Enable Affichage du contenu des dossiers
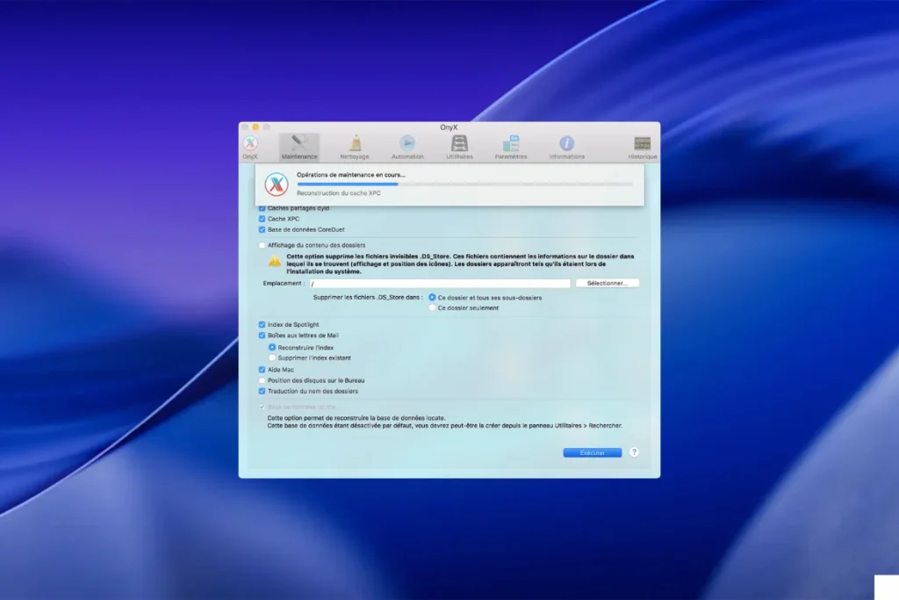The image size is (899, 600). [262, 245]
